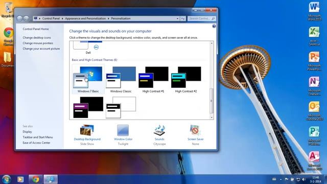Go forward with the Forward arrow button
The height and width of the screenshot is (184, 327).
(x=26, y=18)
